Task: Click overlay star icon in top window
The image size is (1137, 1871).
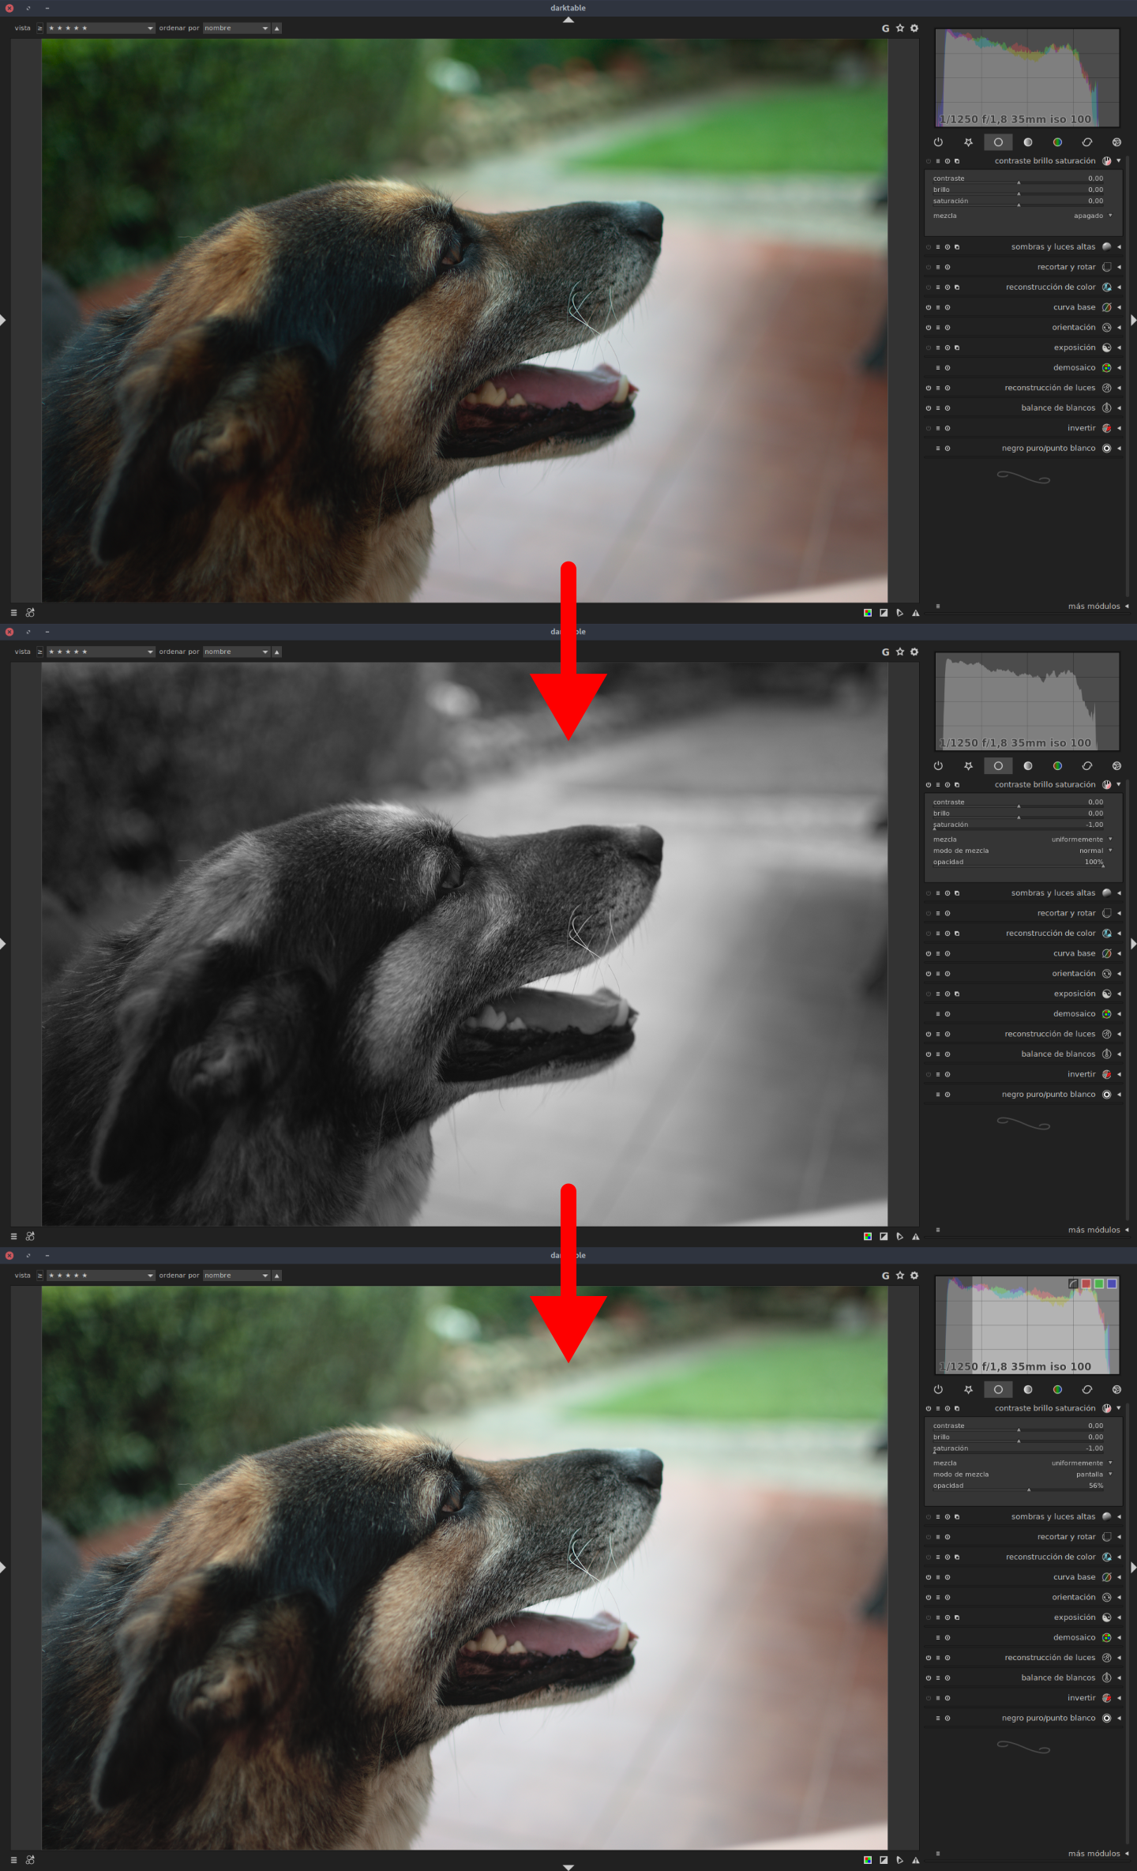Action: point(900,28)
